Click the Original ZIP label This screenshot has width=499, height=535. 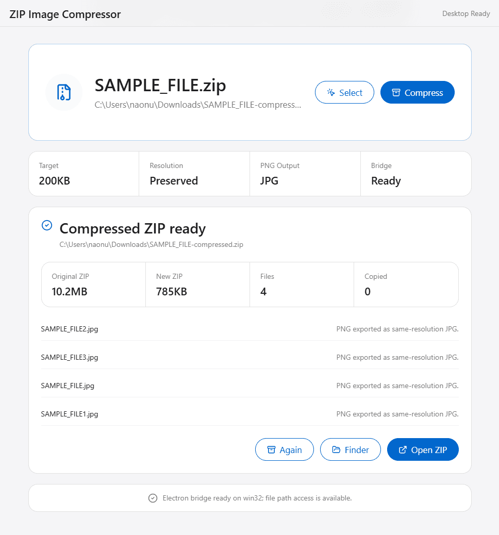[70, 276]
